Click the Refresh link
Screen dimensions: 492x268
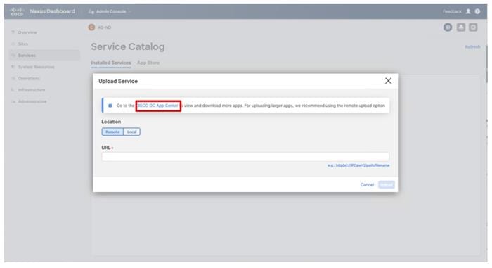[472, 47]
